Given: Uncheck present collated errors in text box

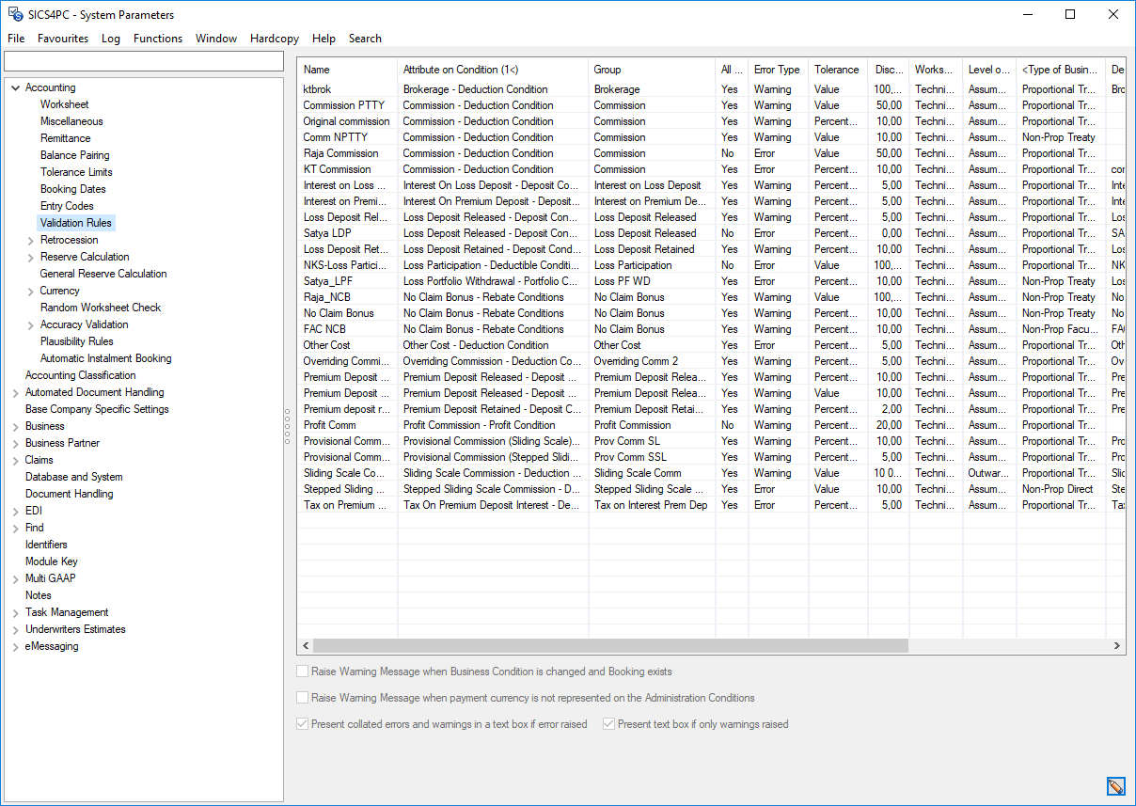Looking at the screenshot, I should [303, 724].
